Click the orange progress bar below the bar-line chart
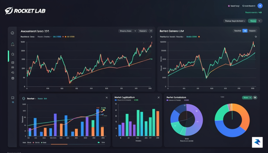Screen dimensions: 268x153 tap(59, 144)
